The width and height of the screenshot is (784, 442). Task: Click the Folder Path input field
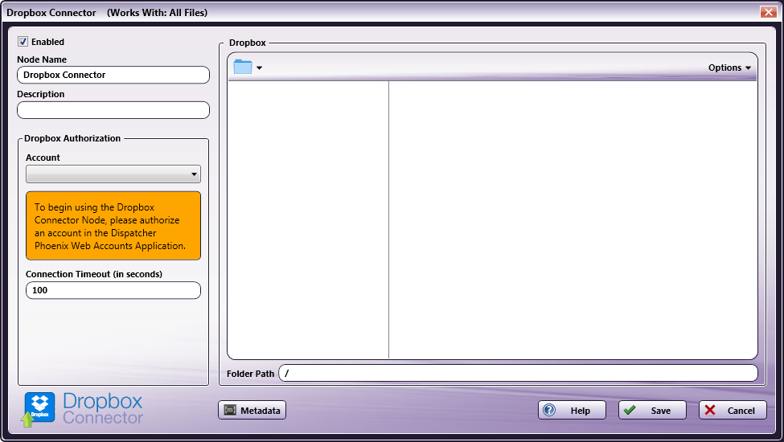click(518, 373)
